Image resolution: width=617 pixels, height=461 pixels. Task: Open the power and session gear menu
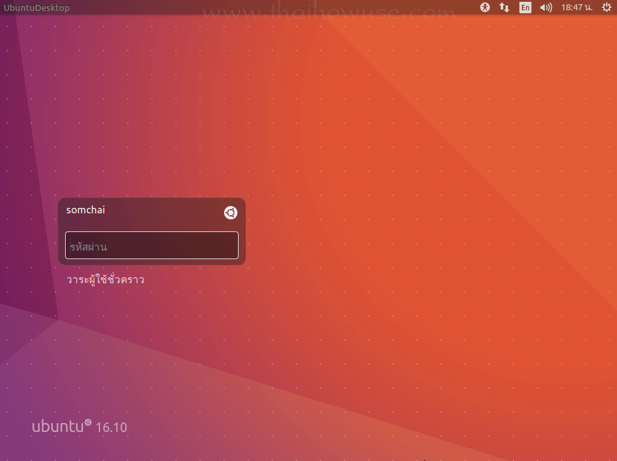pyautogui.click(x=606, y=7)
